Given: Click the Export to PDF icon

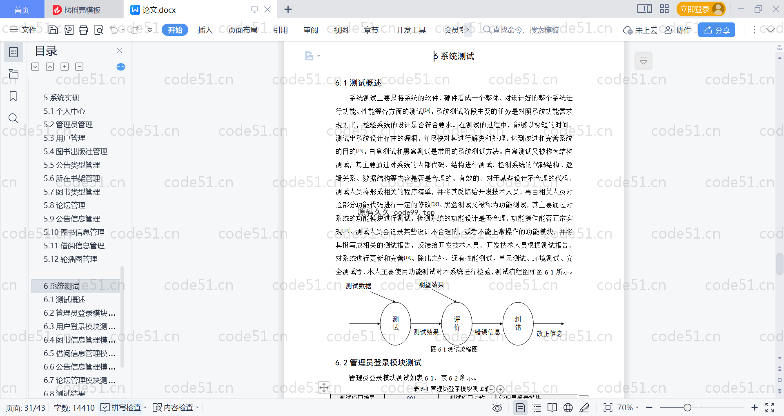Looking at the screenshot, I should (69, 30).
